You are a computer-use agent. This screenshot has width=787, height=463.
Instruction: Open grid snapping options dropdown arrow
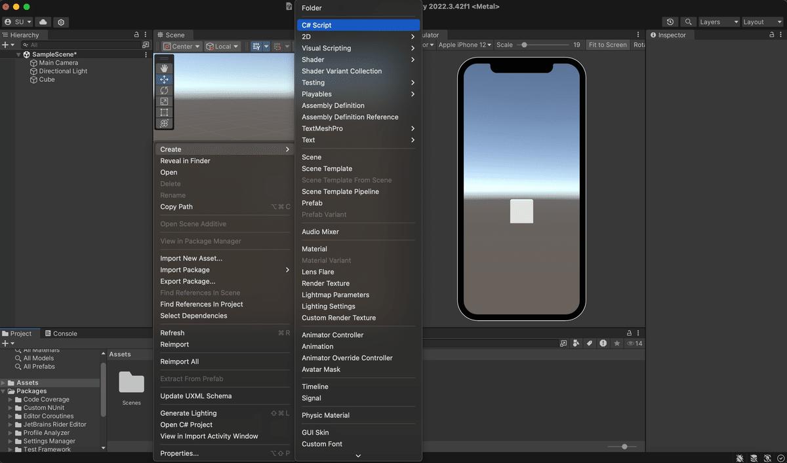click(266, 46)
